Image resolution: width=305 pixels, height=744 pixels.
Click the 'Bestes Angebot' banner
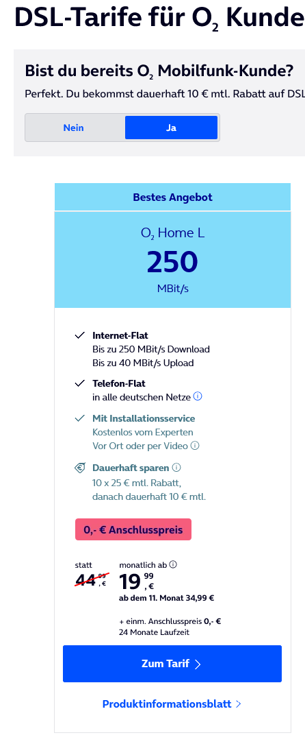tap(172, 197)
